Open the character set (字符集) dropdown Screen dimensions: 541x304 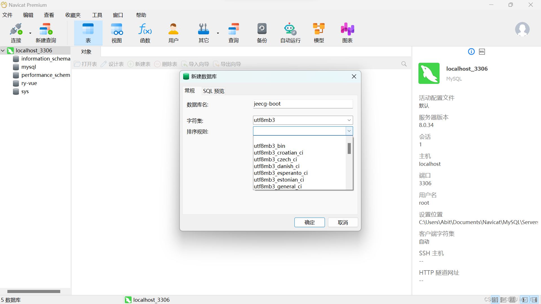point(349,120)
